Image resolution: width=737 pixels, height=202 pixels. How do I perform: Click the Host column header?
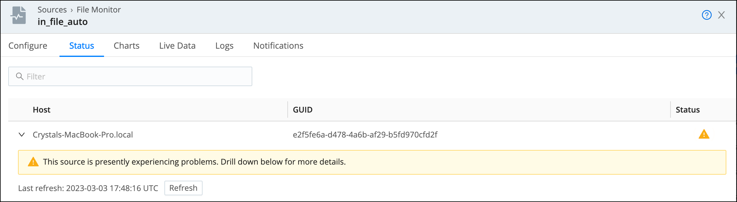[x=41, y=110]
